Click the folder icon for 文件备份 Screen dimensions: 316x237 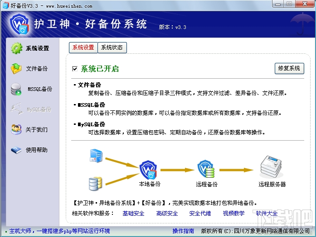(16, 69)
